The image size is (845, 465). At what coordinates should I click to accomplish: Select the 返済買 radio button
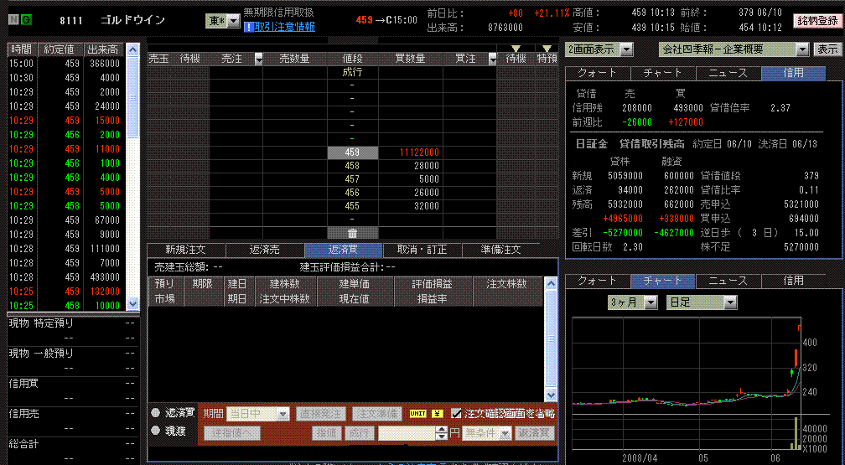pos(156,413)
